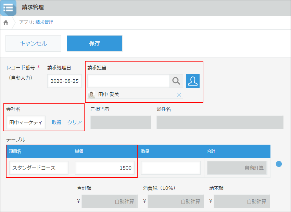Click the magnifier icon to search 請求担当

176,81
